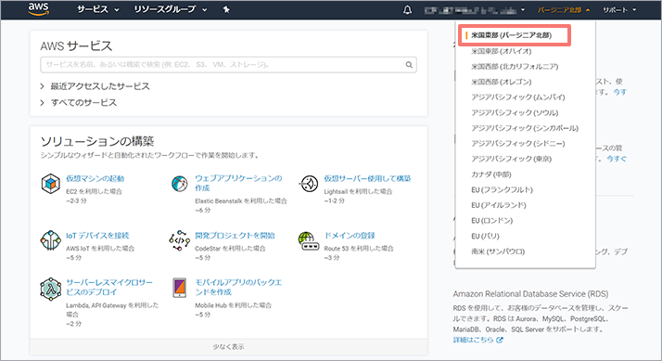
Task: Click the Route 53 domain icon
Action: click(x=308, y=240)
